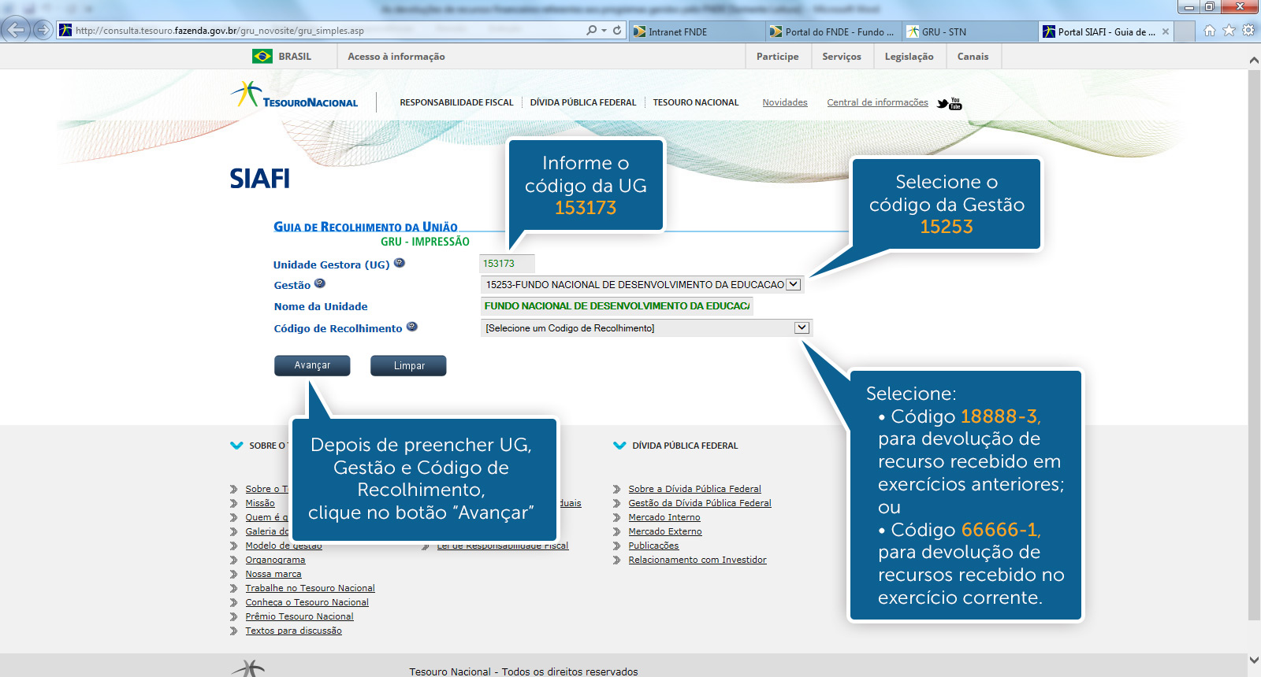Open Acesso à informação link
1261x677 pixels.
click(396, 57)
